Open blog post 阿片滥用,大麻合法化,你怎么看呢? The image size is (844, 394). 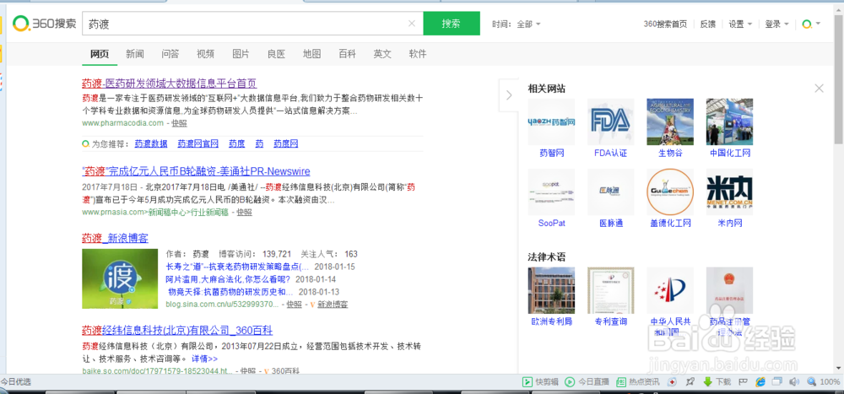pyautogui.click(x=228, y=279)
